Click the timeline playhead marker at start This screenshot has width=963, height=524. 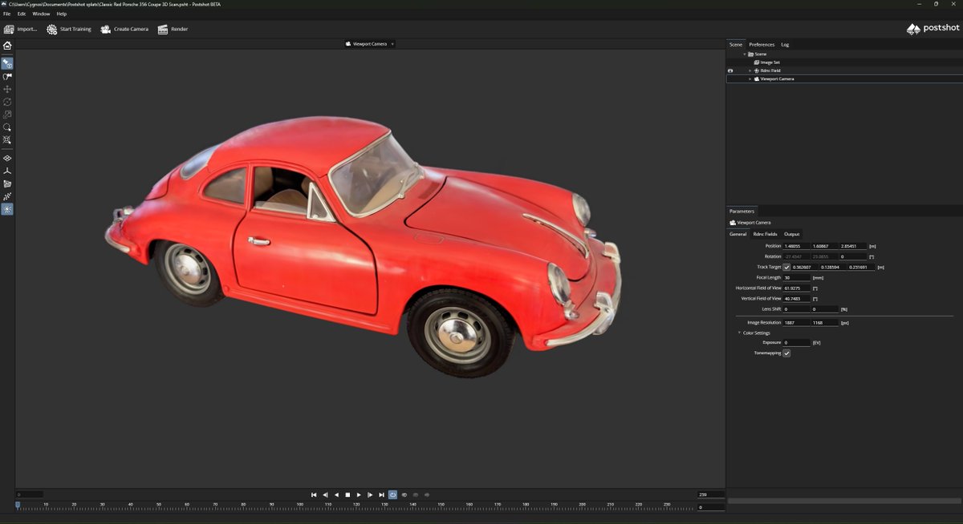click(x=18, y=505)
